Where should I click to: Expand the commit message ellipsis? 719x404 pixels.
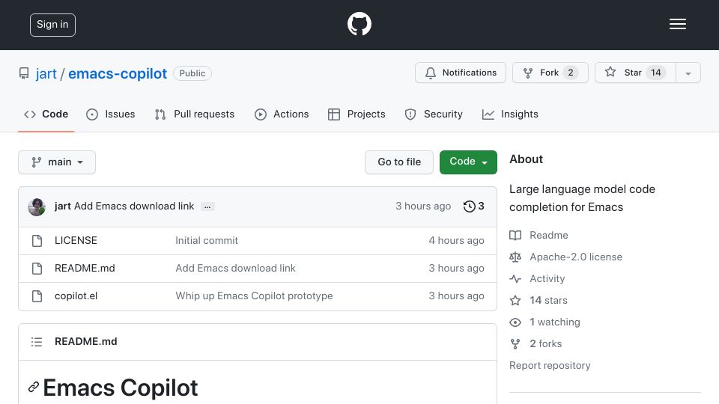click(207, 206)
